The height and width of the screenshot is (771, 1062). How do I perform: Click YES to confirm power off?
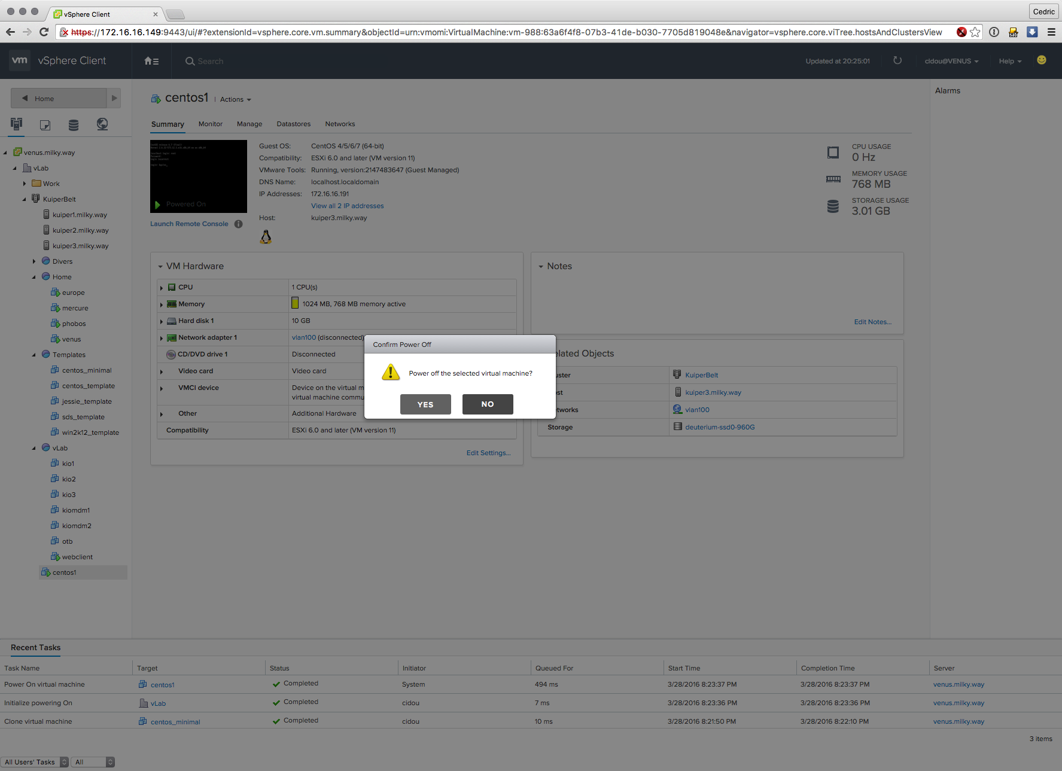[425, 404]
